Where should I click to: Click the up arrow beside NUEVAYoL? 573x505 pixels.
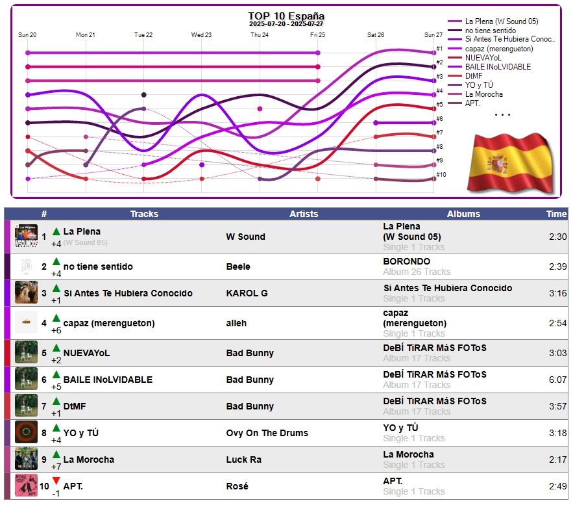[x=56, y=348]
